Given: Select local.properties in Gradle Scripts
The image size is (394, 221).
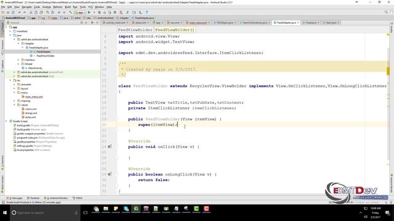Looking at the screenshot, I should 25,150.
